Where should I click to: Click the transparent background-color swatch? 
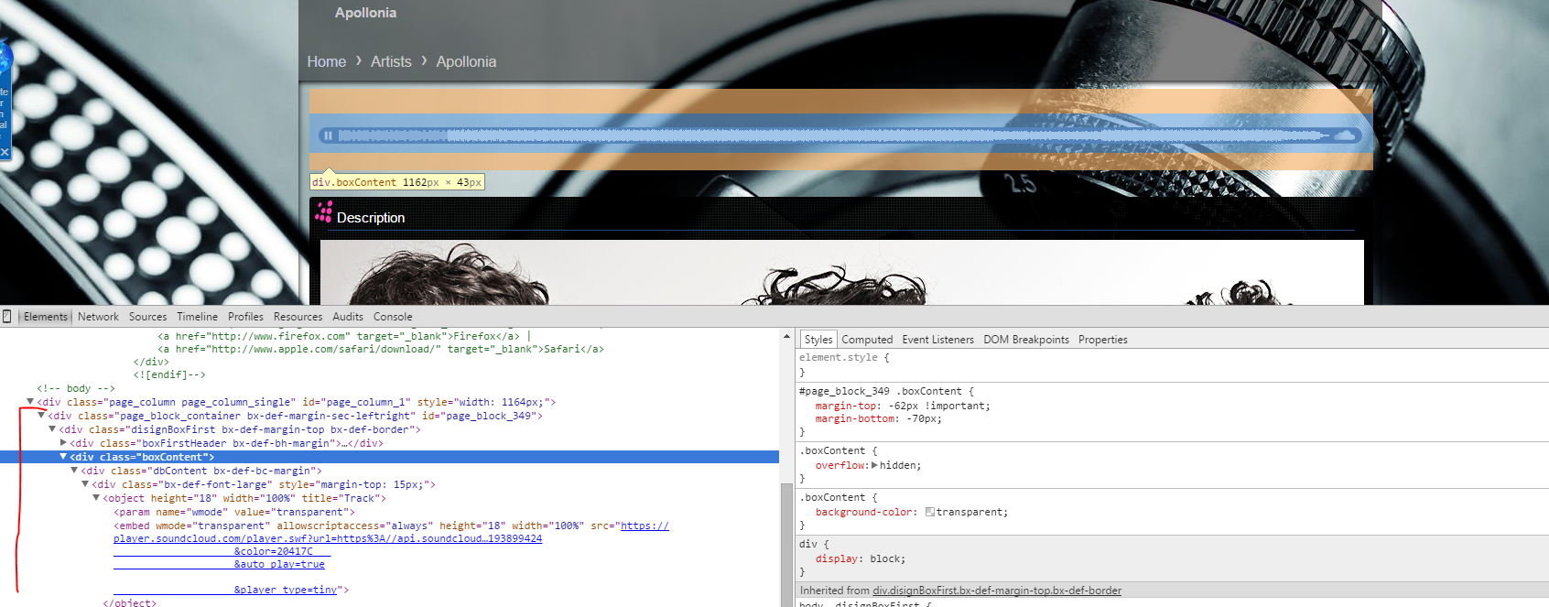[x=929, y=513]
